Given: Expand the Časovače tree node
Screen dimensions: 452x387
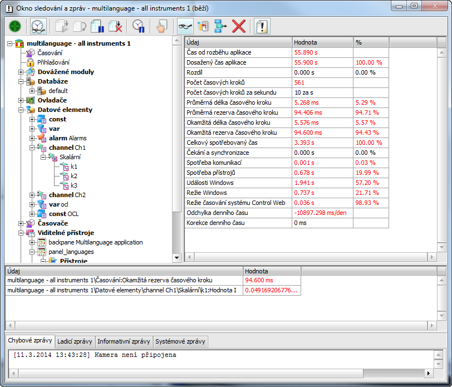Looking at the screenshot, I should [x=21, y=223].
